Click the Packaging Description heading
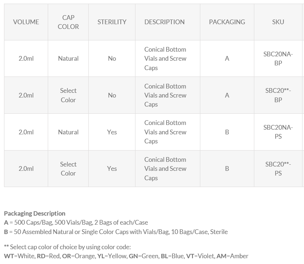The height and width of the screenshot is (264, 304). pyautogui.click(x=35, y=213)
